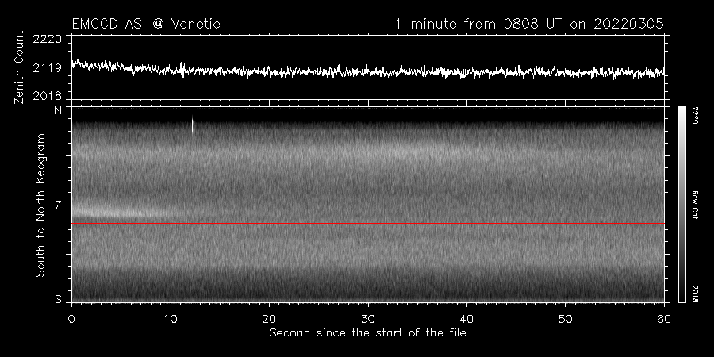Screen dimensions: 714x357
Task: Click the 2018 tick label on Zenith Count axis
Action: coord(48,96)
